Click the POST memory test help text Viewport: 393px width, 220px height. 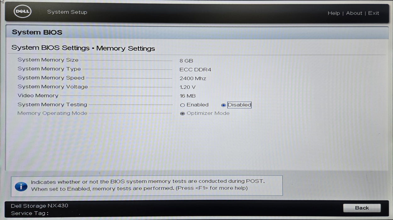click(148, 185)
